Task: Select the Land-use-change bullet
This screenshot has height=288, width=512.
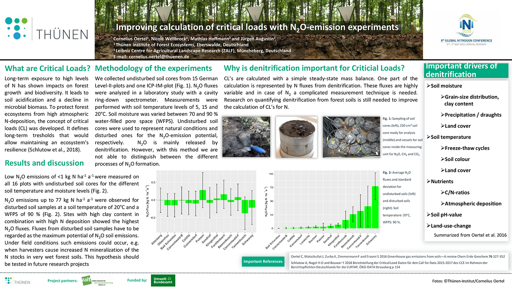Action: [x=449, y=226]
